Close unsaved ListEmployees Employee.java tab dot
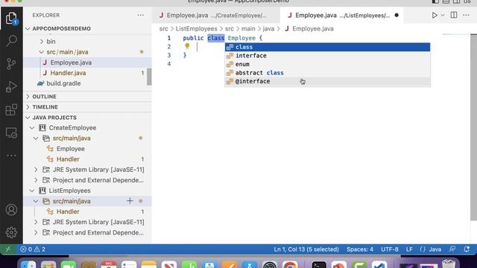The width and height of the screenshot is (477, 268). (x=397, y=15)
